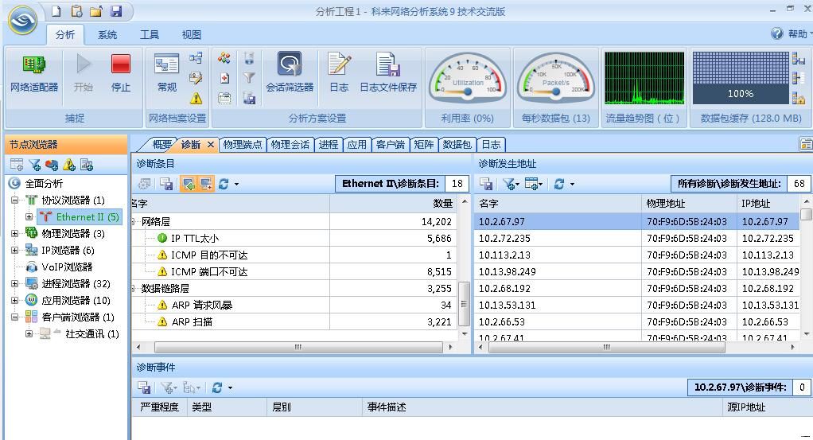Click the clipboard icon in quick access bar
The image size is (813, 440).
click(x=76, y=11)
